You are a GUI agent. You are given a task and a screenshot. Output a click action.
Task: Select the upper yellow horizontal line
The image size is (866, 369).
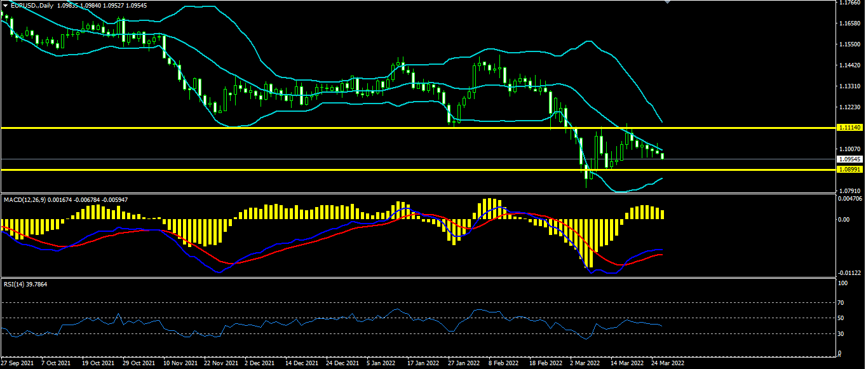pyautogui.click(x=417, y=128)
